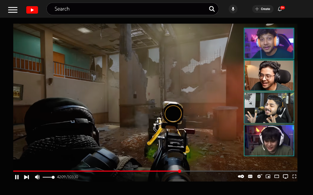Seek to the unplayed part of the timeline
This screenshot has height=195, width=313.
[x=239, y=171]
